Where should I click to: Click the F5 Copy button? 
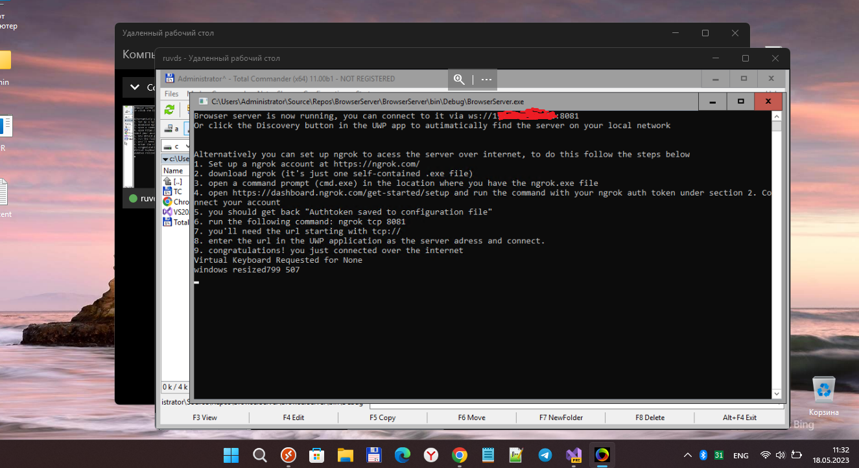[x=382, y=418]
